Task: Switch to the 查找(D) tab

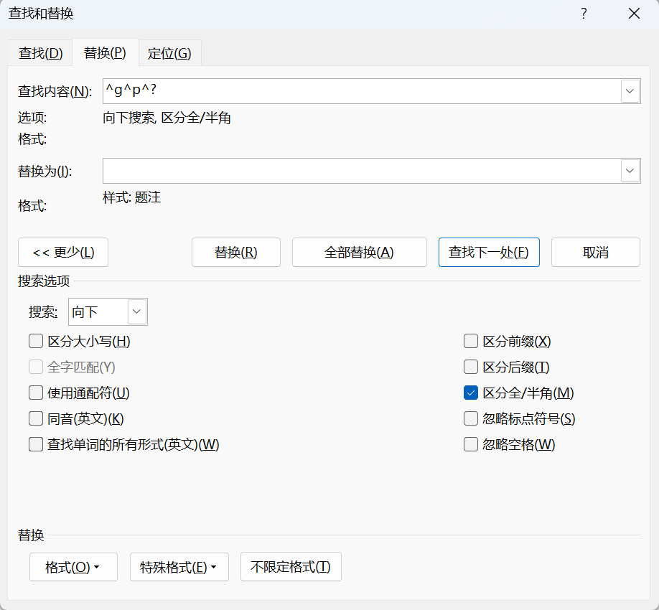Action: click(x=40, y=53)
